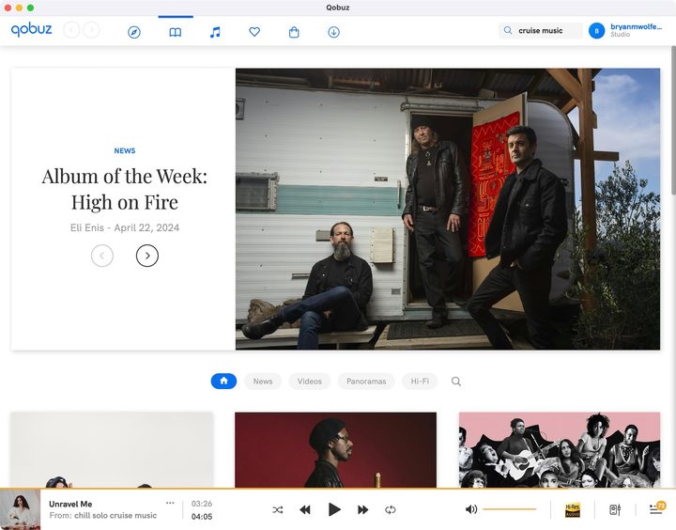The width and height of the screenshot is (676, 530).
Task: Show the previous carousel article
Action: tap(102, 256)
